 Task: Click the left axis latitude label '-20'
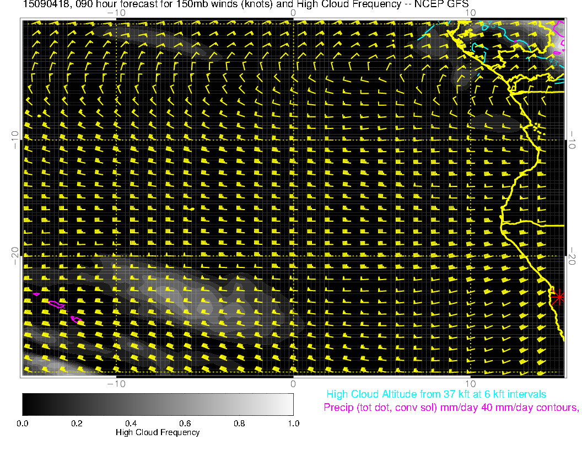(15, 256)
